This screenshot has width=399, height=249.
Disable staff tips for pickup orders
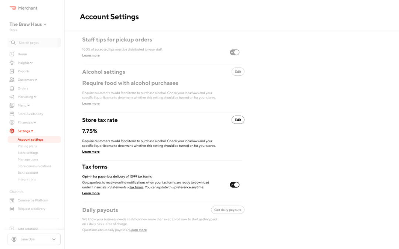tap(234, 52)
